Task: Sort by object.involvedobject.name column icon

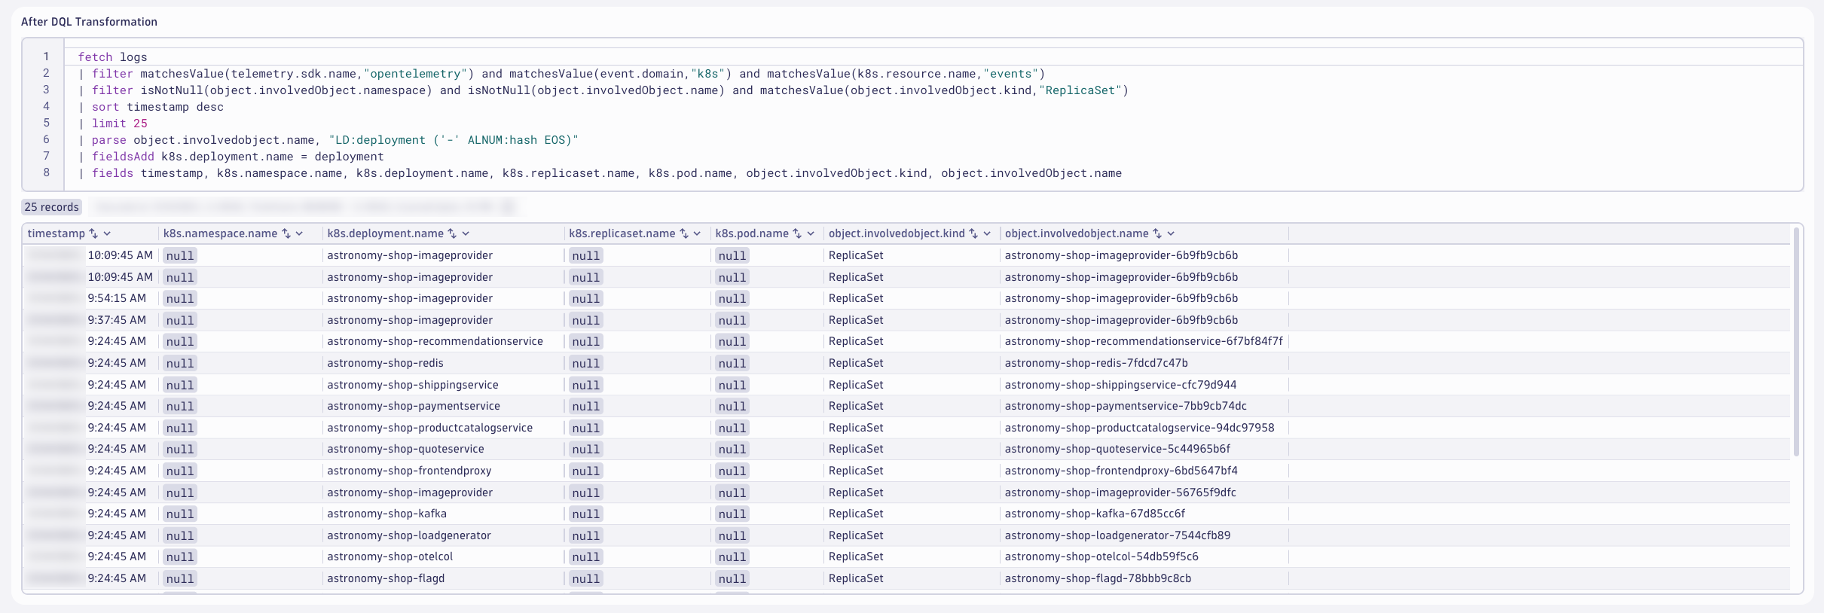Action: pyautogui.click(x=1157, y=233)
